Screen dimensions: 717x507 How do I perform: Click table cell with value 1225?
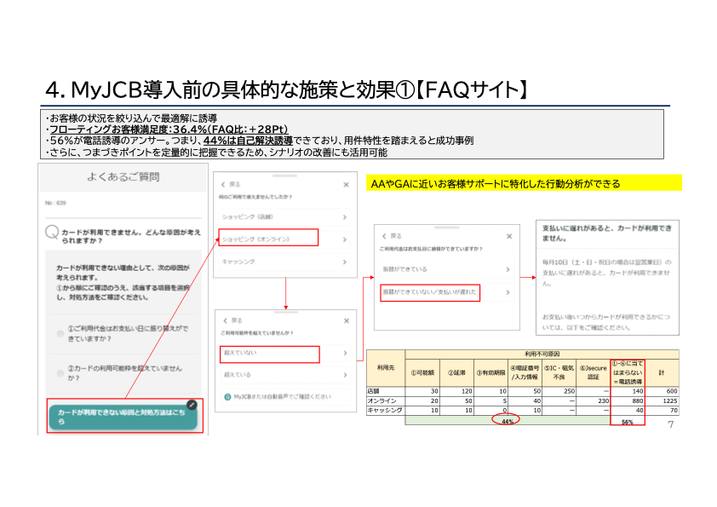click(662, 400)
